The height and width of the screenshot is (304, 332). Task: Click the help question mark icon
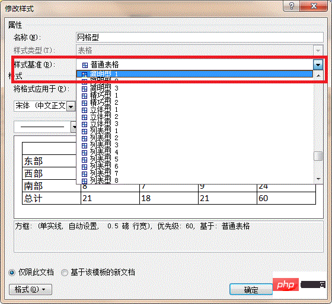291,6
